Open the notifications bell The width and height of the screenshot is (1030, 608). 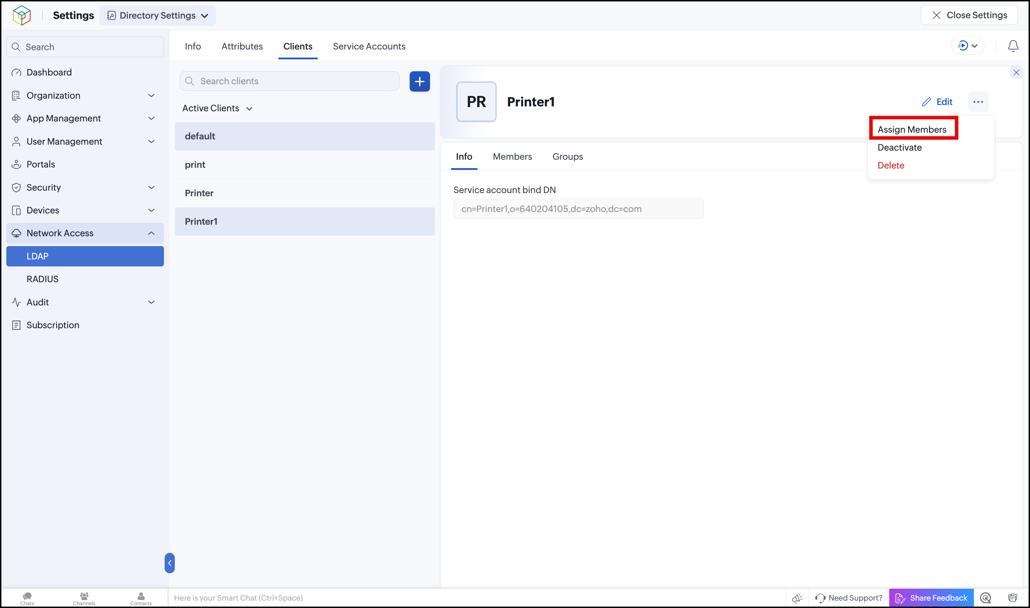tap(1013, 46)
